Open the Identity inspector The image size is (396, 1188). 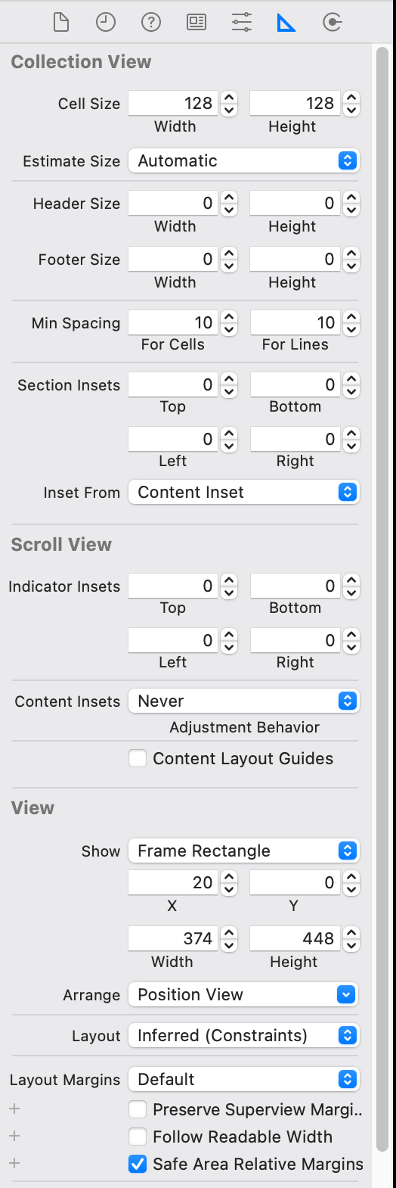click(196, 23)
